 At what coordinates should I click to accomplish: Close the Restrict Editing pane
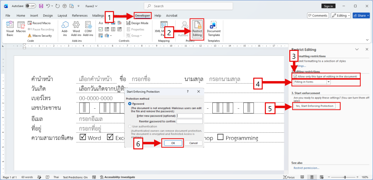pos(367,49)
